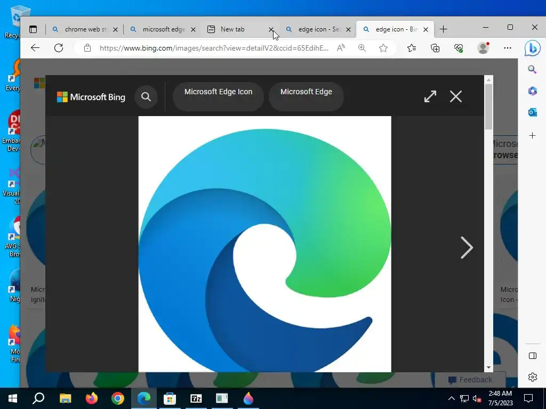Click the large Edge logo image
This screenshot has width=546, height=409.
coord(264,244)
